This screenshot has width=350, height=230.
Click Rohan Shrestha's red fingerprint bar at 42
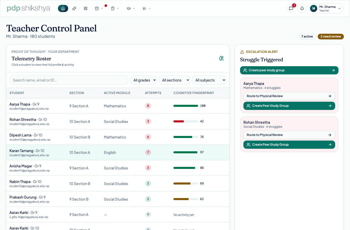coord(186,121)
